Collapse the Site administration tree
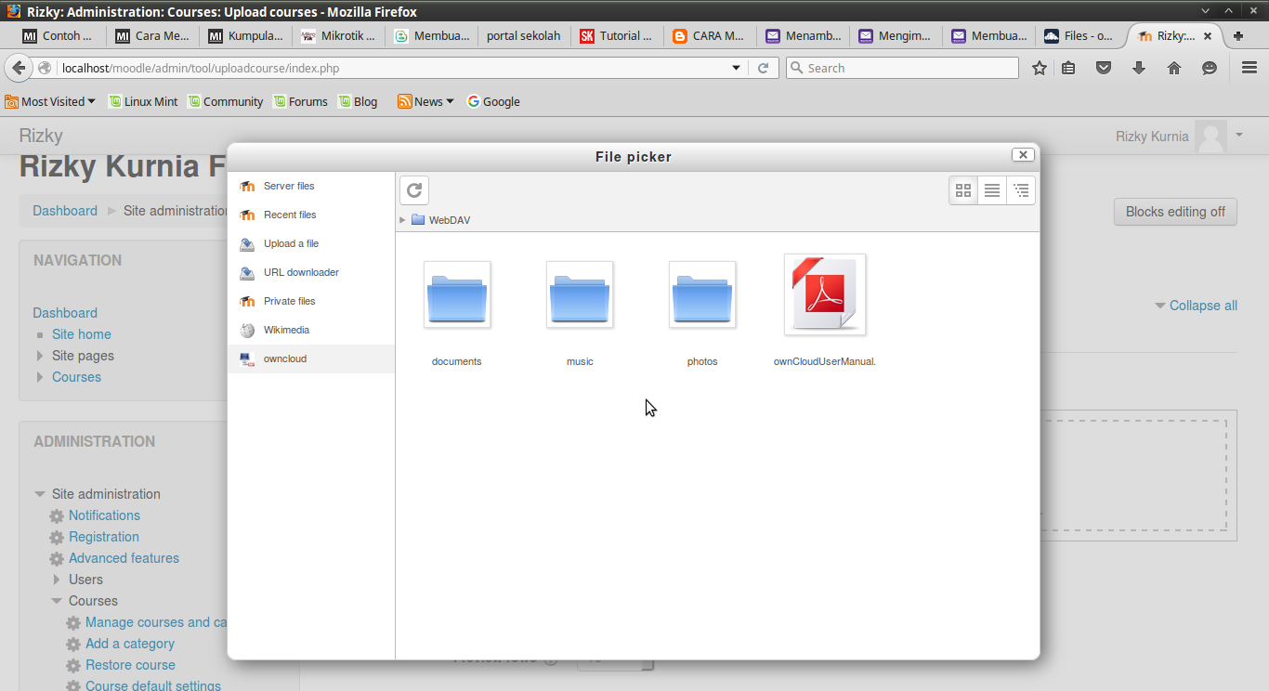The image size is (1269, 691). tap(40, 494)
